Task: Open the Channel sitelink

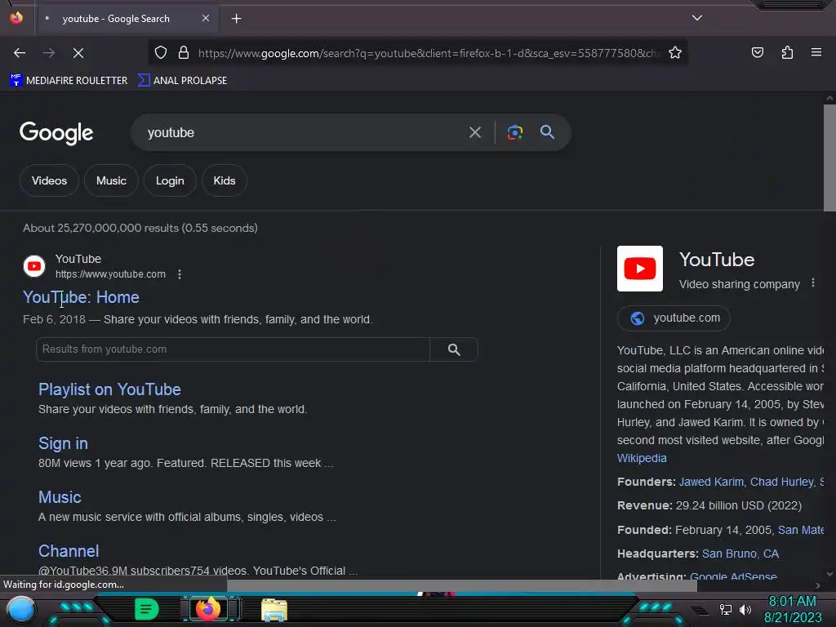Action: click(69, 551)
